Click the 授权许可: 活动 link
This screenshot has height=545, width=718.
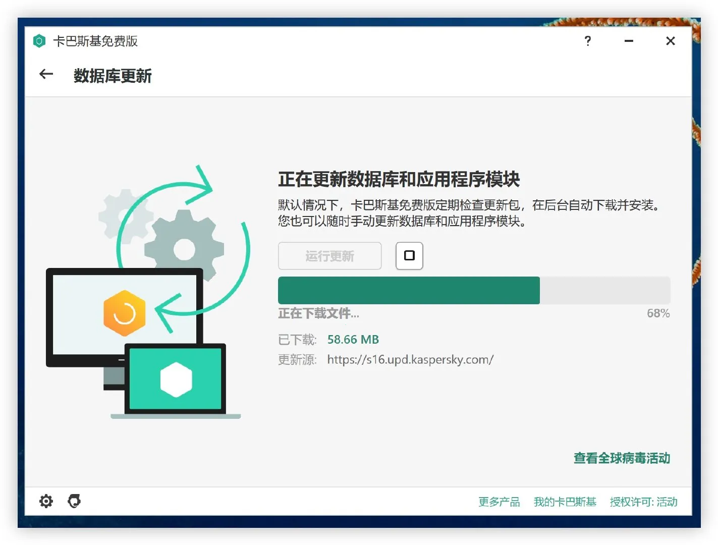tap(643, 502)
